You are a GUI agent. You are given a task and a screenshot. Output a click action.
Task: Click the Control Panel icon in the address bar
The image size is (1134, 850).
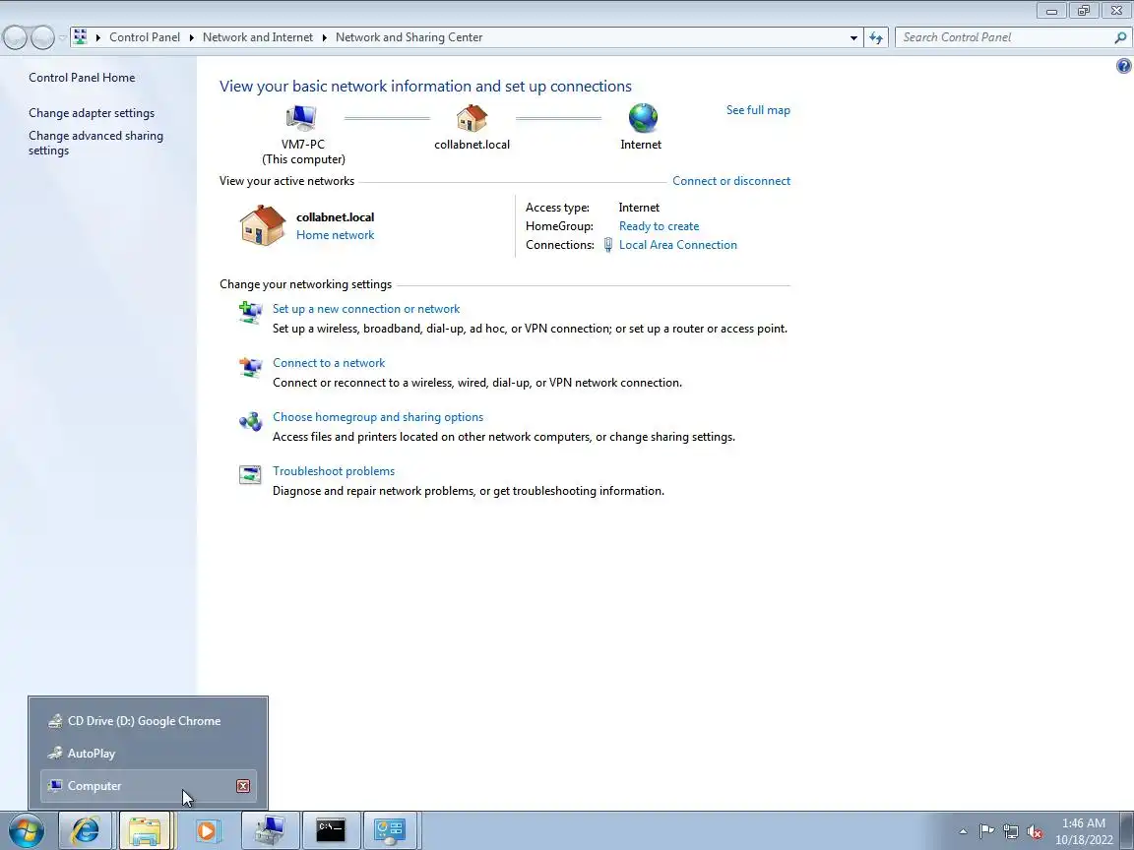point(81,36)
